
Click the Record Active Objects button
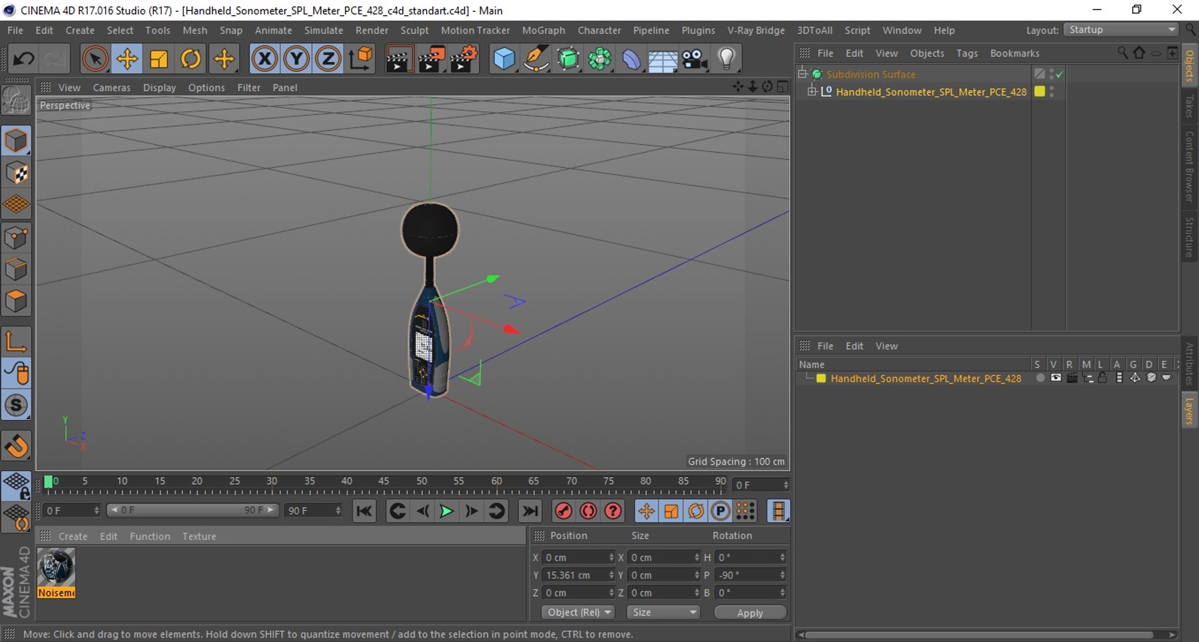coord(563,511)
